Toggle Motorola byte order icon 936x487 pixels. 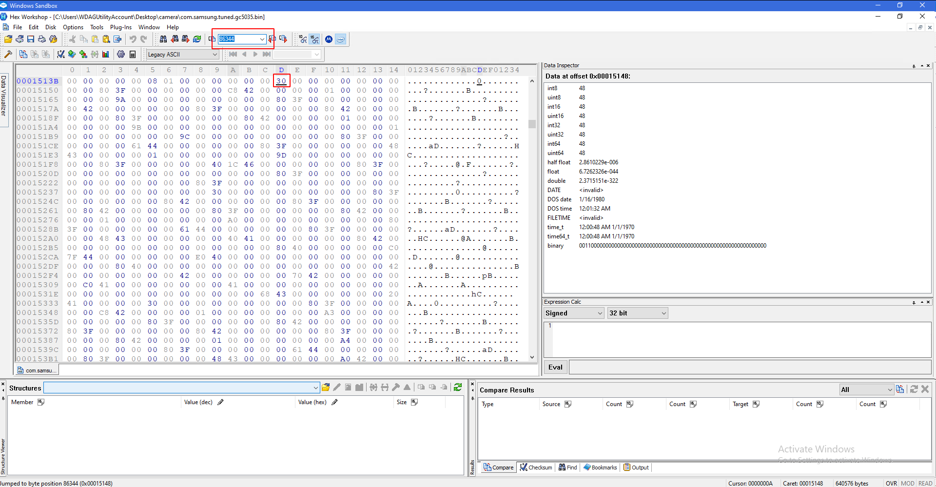(x=329, y=39)
